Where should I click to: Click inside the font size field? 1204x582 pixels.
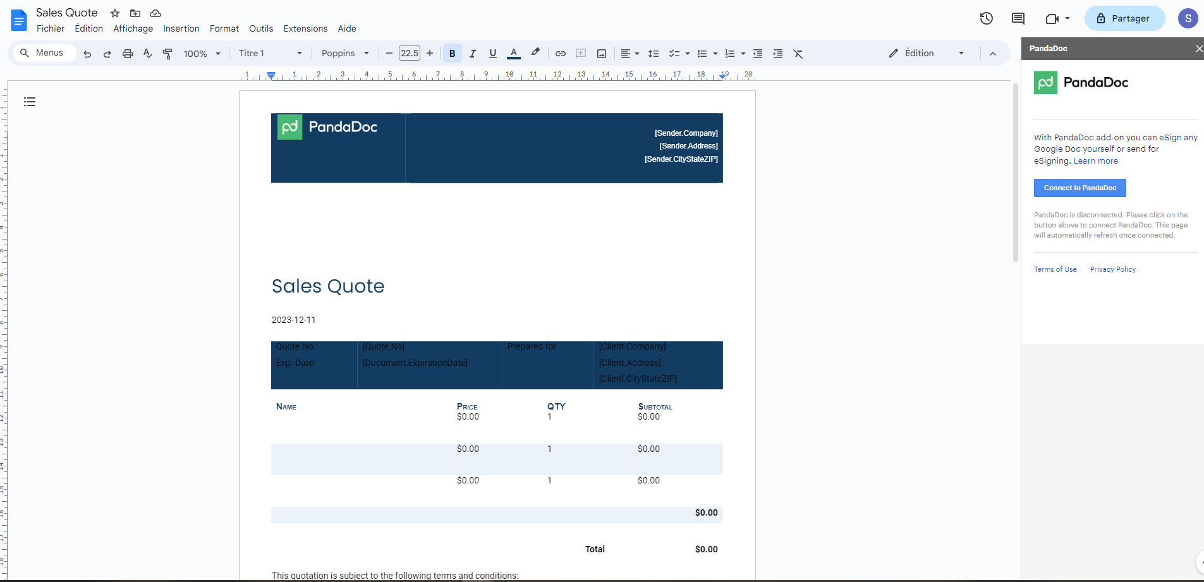(x=410, y=53)
